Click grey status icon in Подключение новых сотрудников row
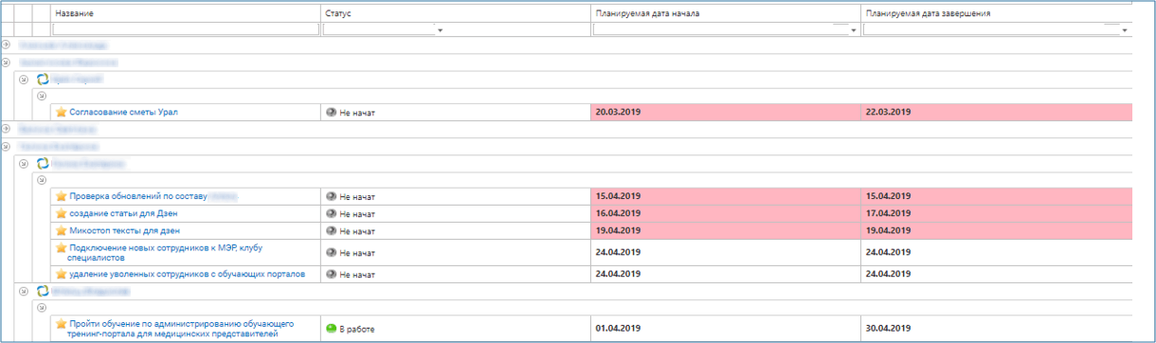The image size is (1156, 343). [x=331, y=253]
